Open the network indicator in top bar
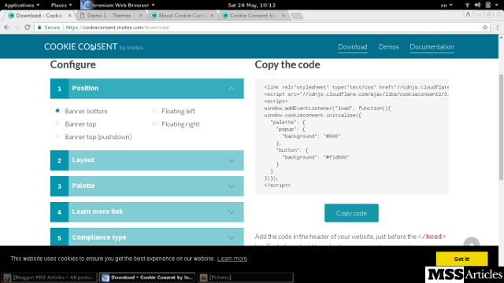The image size is (504, 283). click(x=467, y=5)
